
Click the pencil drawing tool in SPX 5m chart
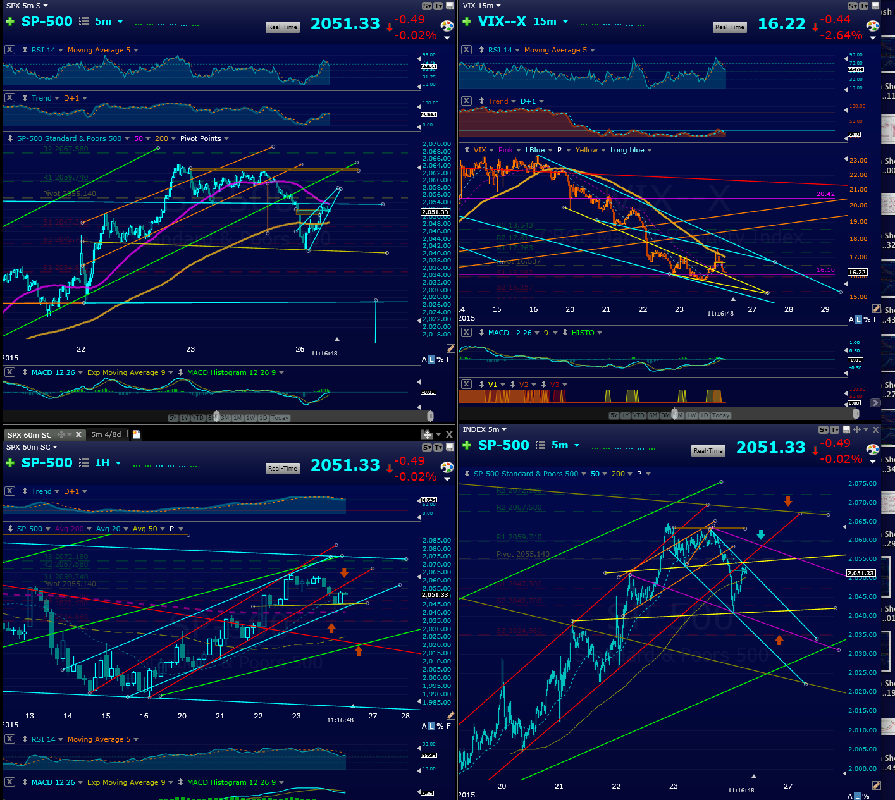450,348
